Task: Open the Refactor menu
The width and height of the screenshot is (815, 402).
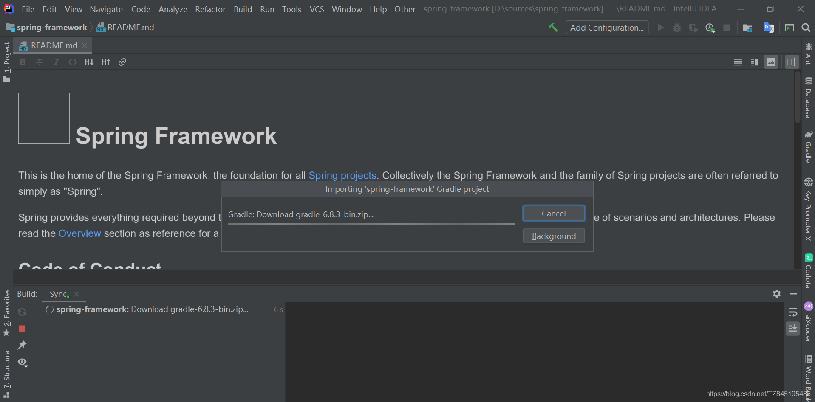Action: pos(210,9)
